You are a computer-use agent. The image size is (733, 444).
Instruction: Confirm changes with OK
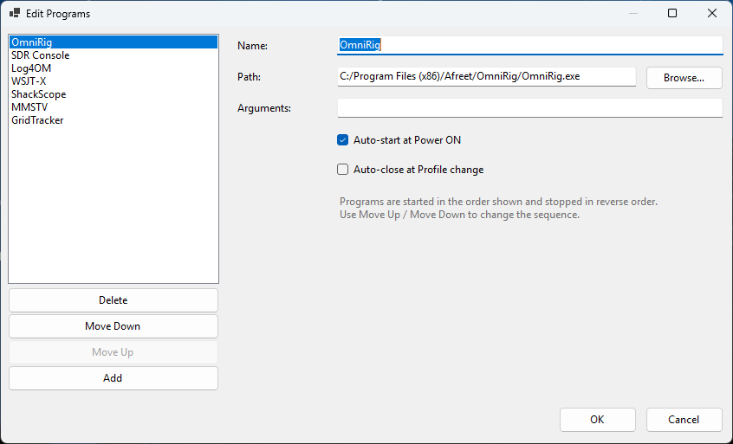pos(598,420)
